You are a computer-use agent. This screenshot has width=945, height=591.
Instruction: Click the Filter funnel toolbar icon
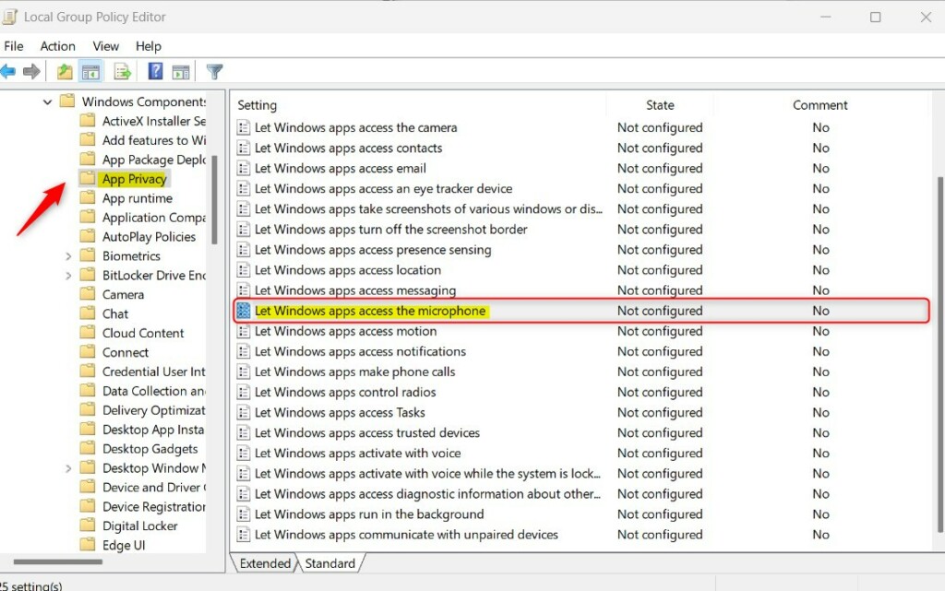pos(214,72)
